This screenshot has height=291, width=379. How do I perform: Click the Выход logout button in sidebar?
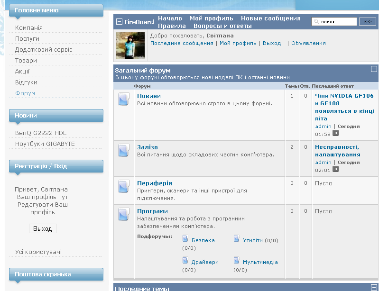tap(43, 228)
